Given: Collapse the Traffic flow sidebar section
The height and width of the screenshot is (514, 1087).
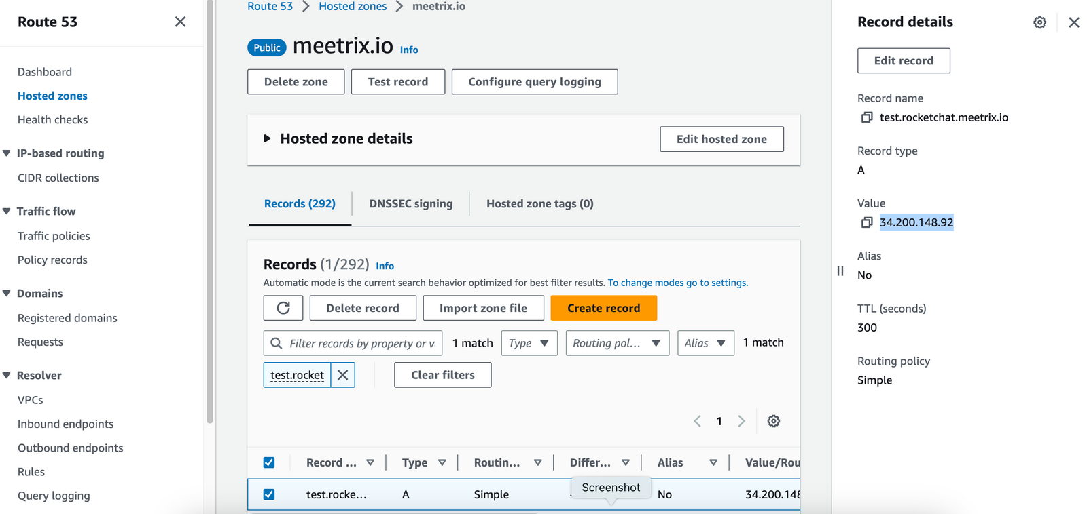Looking at the screenshot, I should (7, 212).
